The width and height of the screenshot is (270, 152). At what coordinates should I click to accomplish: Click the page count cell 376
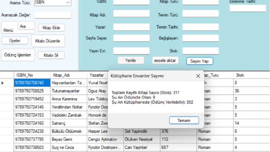coord(178,131)
